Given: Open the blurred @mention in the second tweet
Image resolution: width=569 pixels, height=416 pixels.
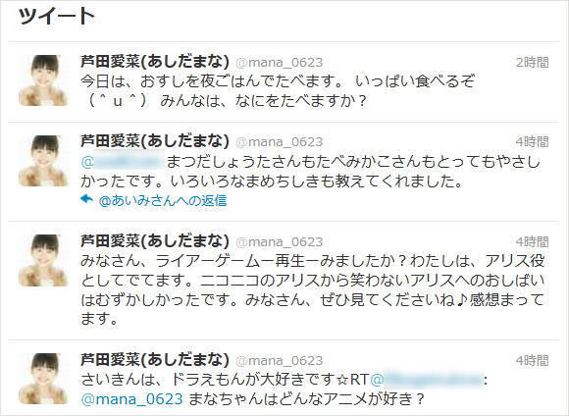Looking at the screenshot, I should pyautogui.click(x=123, y=162).
